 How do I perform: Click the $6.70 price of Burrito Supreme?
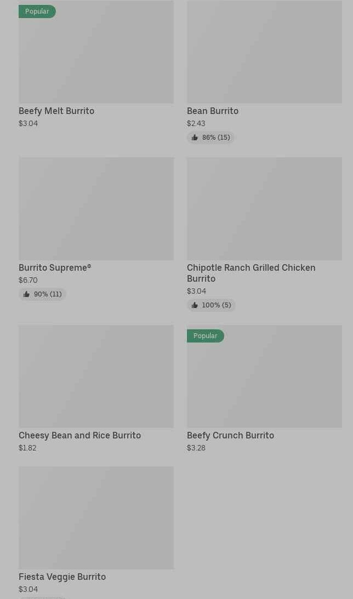[x=28, y=280]
